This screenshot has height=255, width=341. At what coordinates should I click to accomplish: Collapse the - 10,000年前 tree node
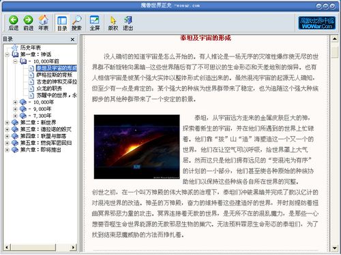(15, 61)
